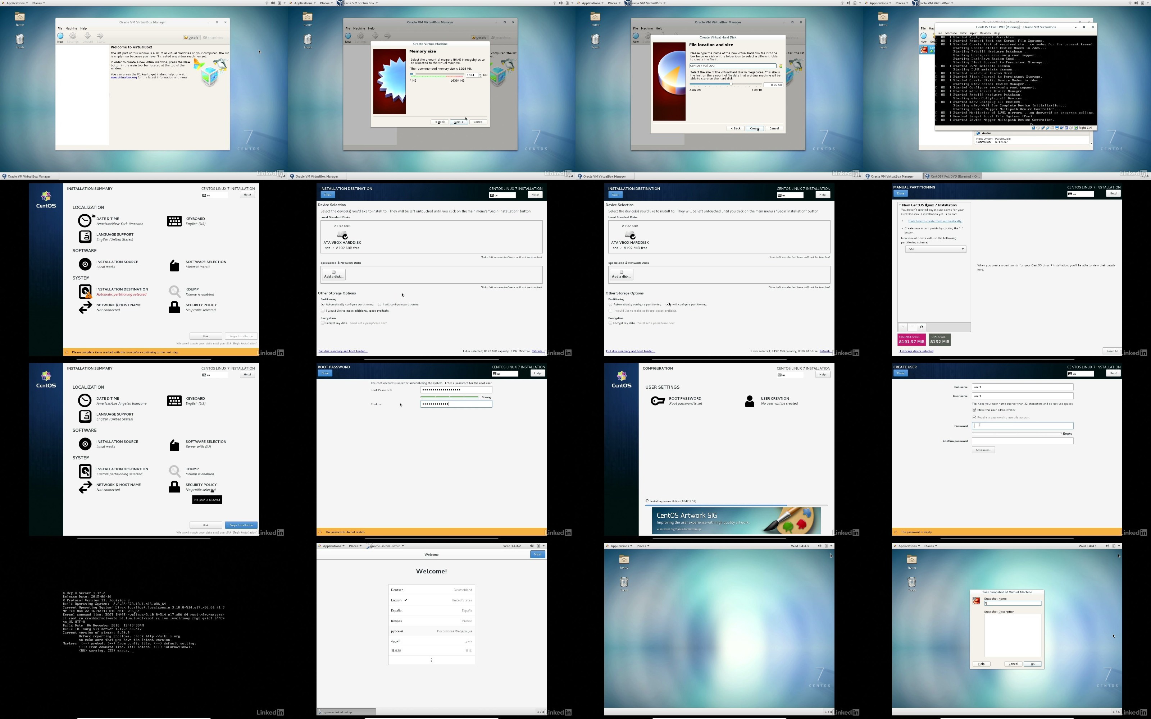Click the plus button to add a mount point
Screen dimensions: 1151x719
903,327
